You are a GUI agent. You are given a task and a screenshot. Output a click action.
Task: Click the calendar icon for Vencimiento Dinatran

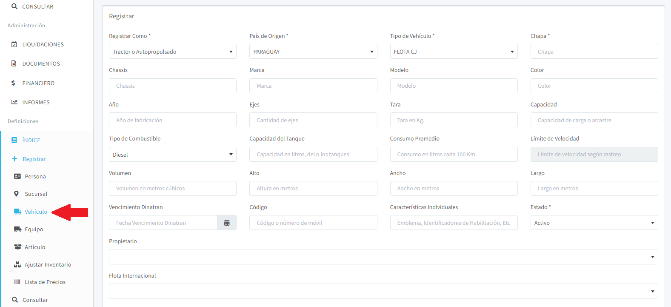(x=227, y=223)
